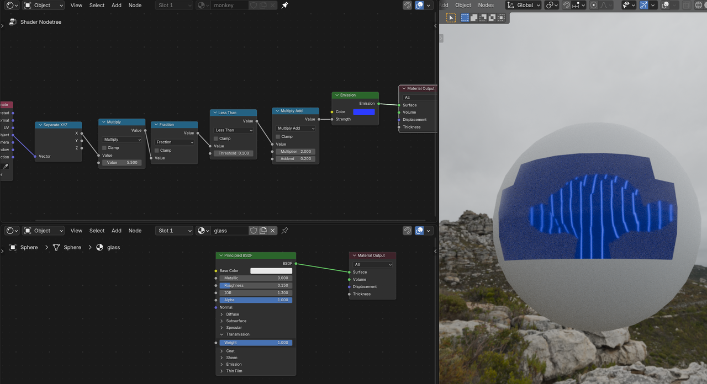Click the pin icon in the upper node editor header
Screen dimensions: 707x384
[x=284, y=5]
